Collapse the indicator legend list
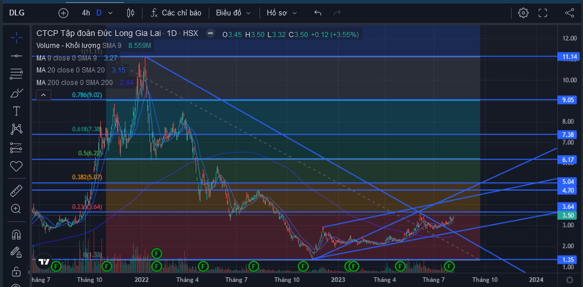The height and width of the screenshot is (287, 583). [x=43, y=95]
